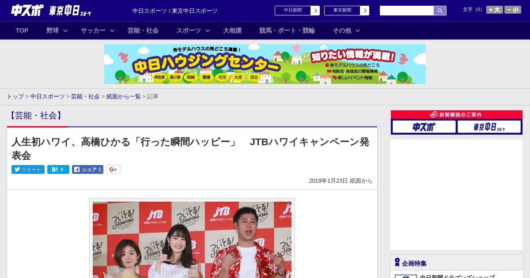Open the JTB Hawaii article photo

point(192,240)
